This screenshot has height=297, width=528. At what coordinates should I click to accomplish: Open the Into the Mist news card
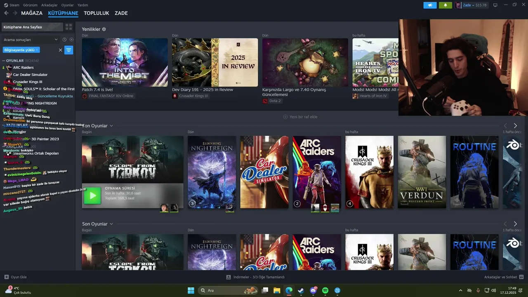click(x=125, y=62)
